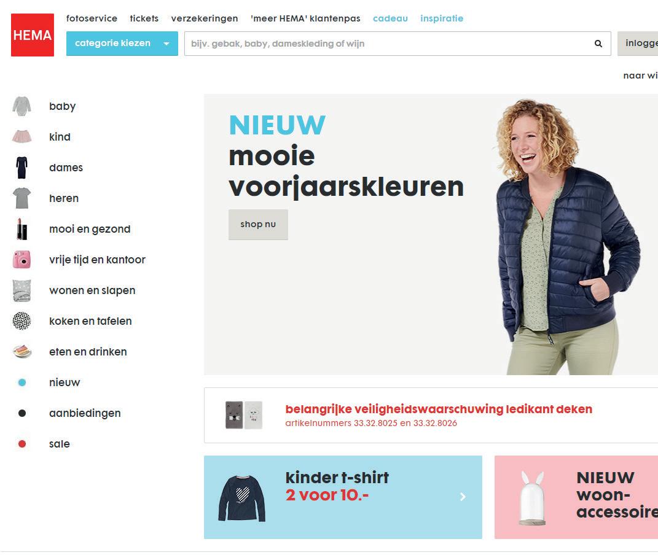Viewport: 658px width, 555px height.
Task: Click into the product search field
Action: point(388,44)
